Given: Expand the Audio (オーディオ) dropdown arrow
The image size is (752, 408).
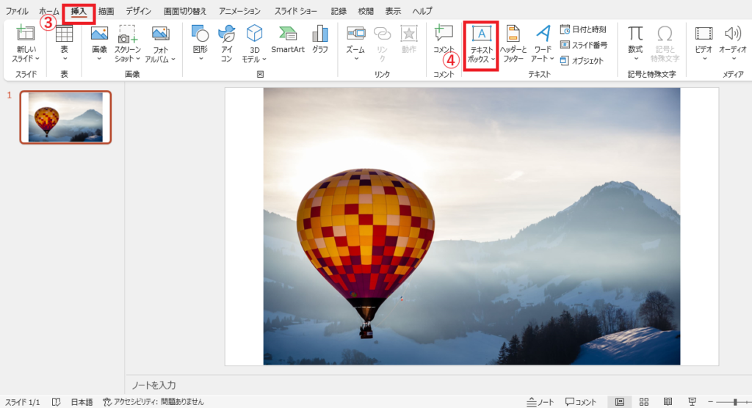Looking at the screenshot, I should (734, 59).
